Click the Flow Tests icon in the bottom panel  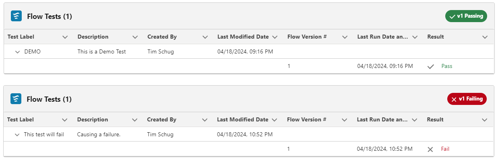pos(16,99)
